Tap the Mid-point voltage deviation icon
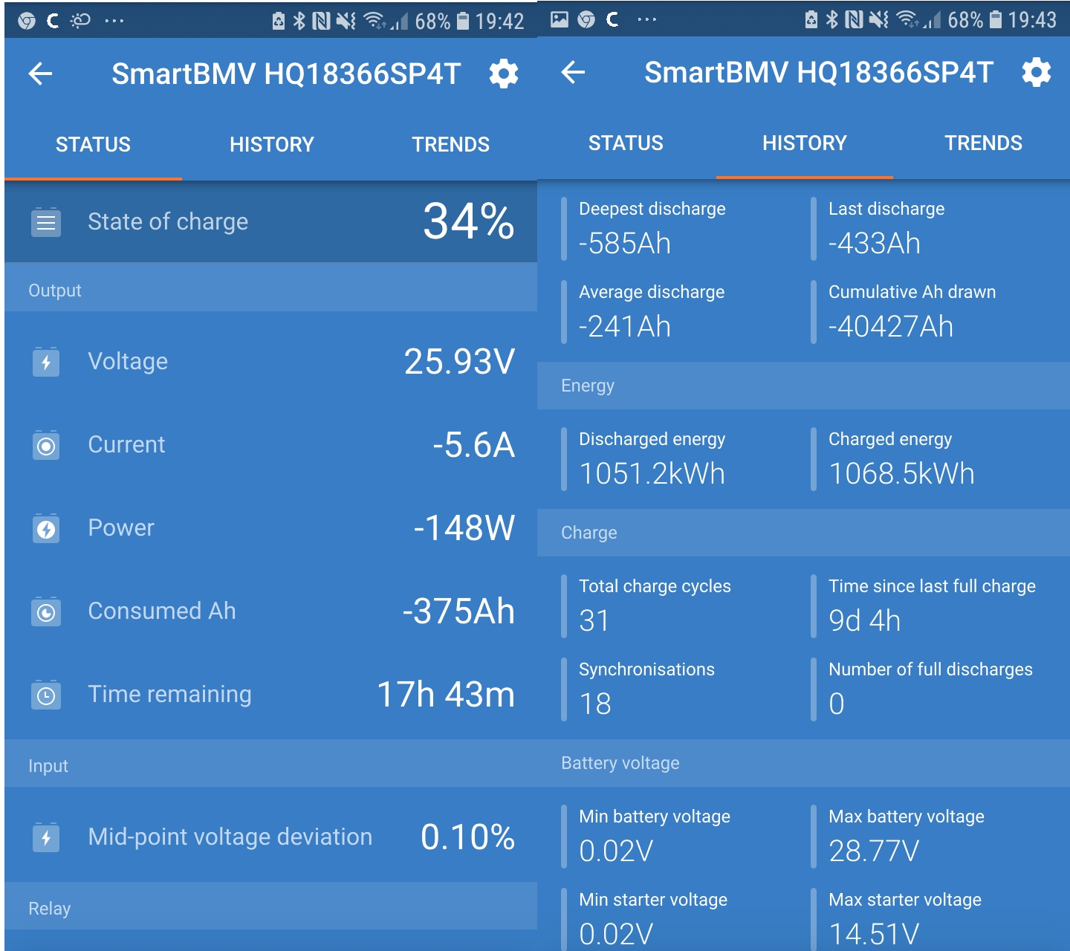1070x951 pixels. point(46,837)
